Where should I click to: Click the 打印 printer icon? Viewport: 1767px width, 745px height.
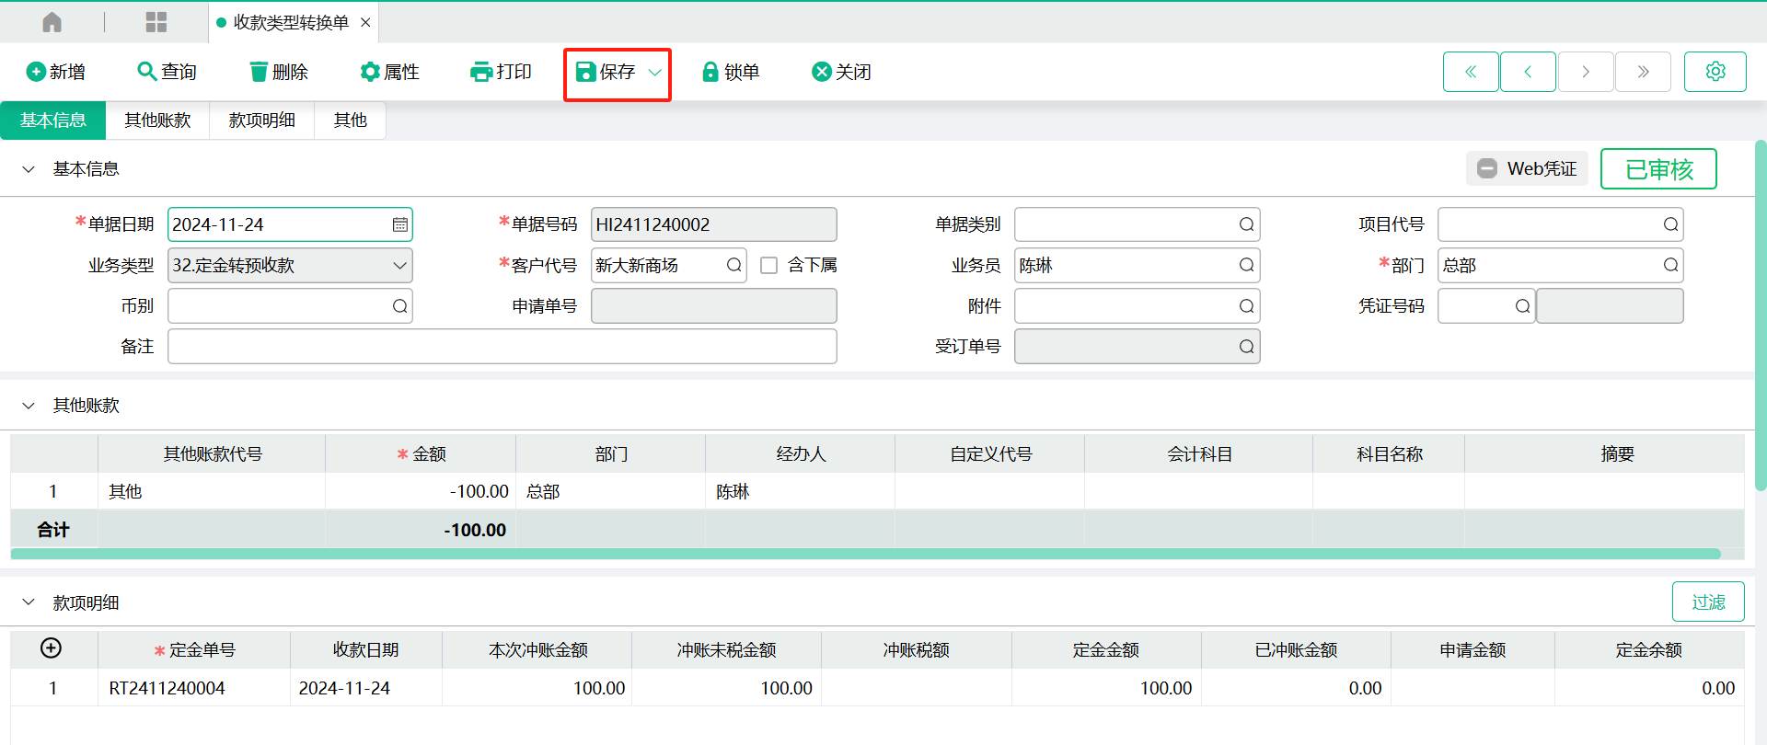pyautogui.click(x=480, y=72)
